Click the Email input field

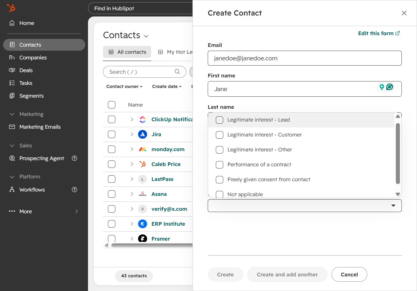(305, 58)
